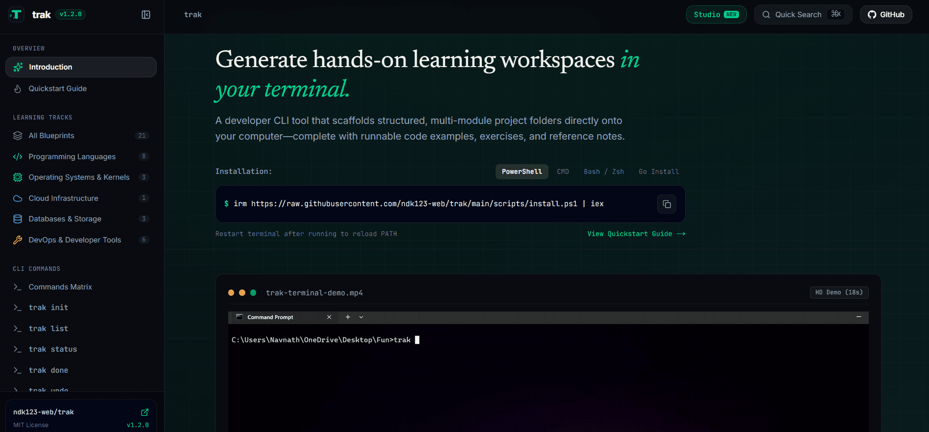Open DevOps & Developer Tools track

81,240
